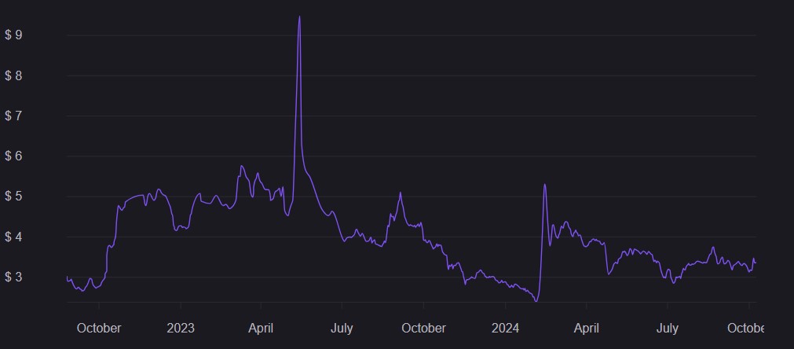The image size is (794, 349).
Task: Click the October label before 2024
Action: (x=424, y=329)
